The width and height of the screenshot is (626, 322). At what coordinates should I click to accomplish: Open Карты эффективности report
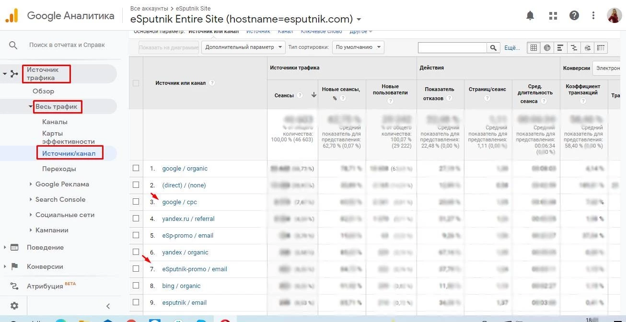click(69, 138)
